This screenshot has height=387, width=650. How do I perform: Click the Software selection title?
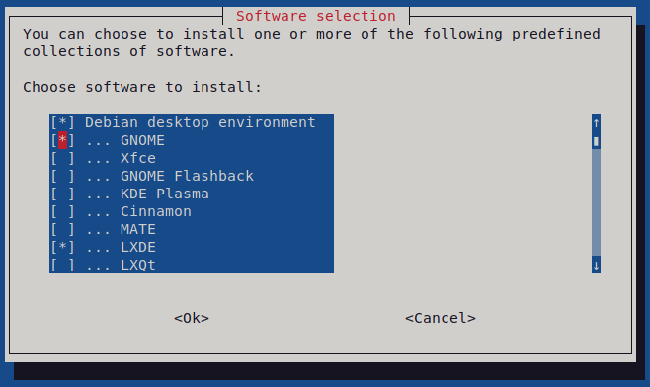point(315,15)
